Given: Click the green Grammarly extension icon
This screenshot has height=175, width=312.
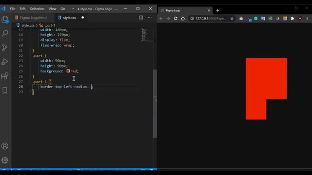Looking at the screenshot, I should 256,18.
